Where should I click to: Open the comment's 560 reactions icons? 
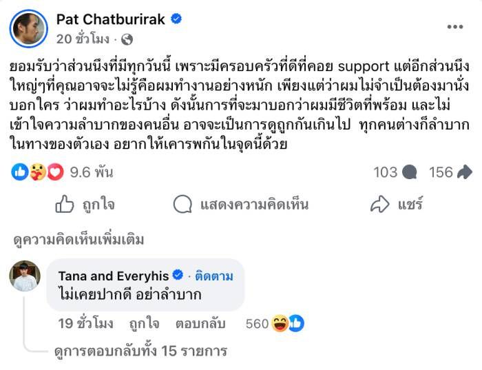point(288,323)
